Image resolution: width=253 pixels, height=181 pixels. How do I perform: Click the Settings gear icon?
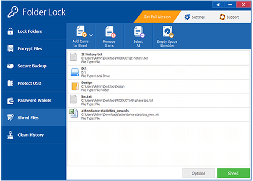point(187,17)
